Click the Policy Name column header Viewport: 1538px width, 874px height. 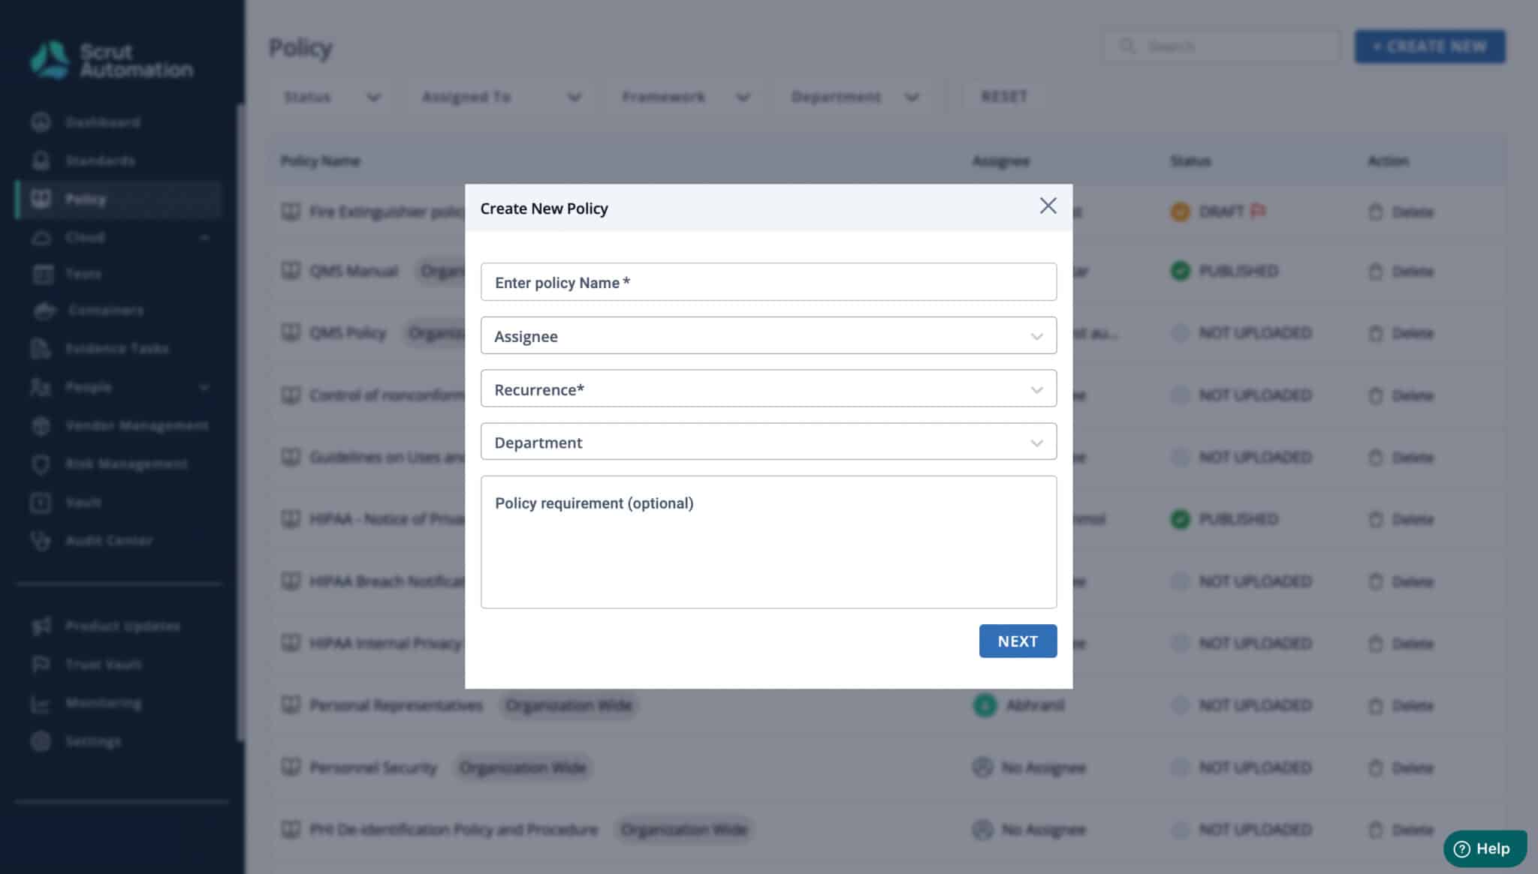(320, 161)
